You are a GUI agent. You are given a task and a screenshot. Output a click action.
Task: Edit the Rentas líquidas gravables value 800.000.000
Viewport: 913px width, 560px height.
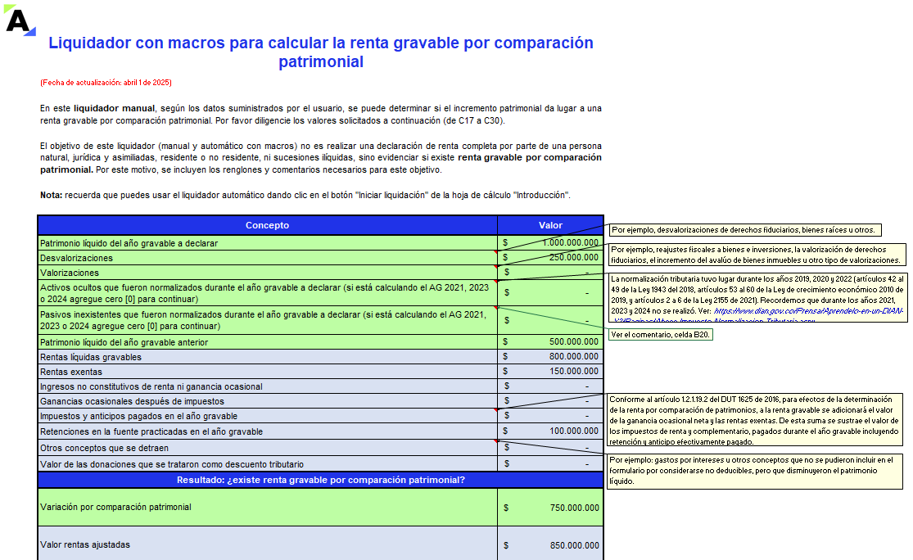click(550, 357)
